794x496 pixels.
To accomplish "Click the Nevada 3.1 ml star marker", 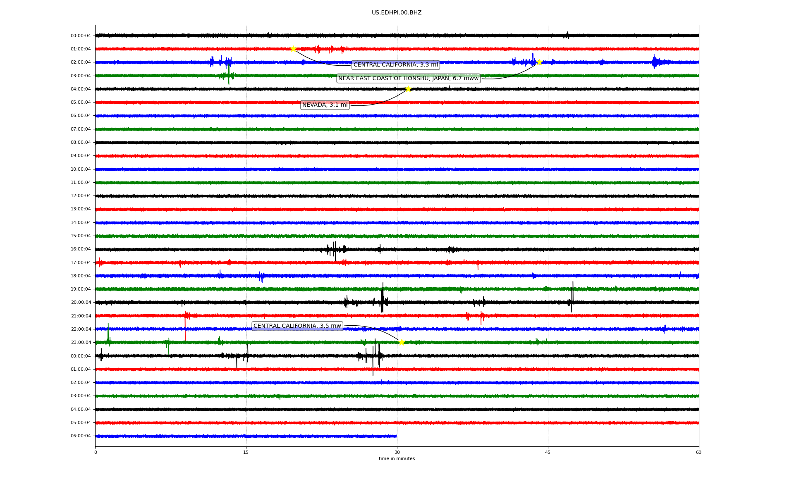I will pyautogui.click(x=408, y=89).
